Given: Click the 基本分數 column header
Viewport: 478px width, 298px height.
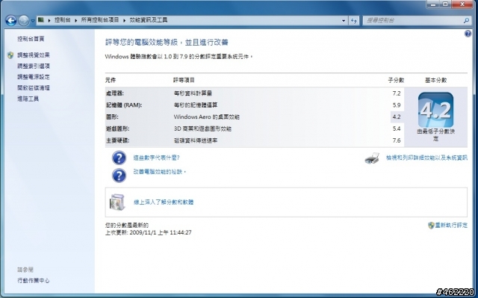Looking at the screenshot, I should 435,80.
